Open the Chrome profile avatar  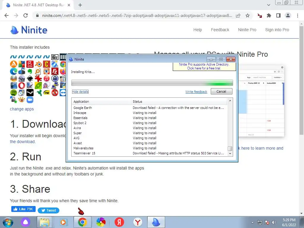click(288, 15)
